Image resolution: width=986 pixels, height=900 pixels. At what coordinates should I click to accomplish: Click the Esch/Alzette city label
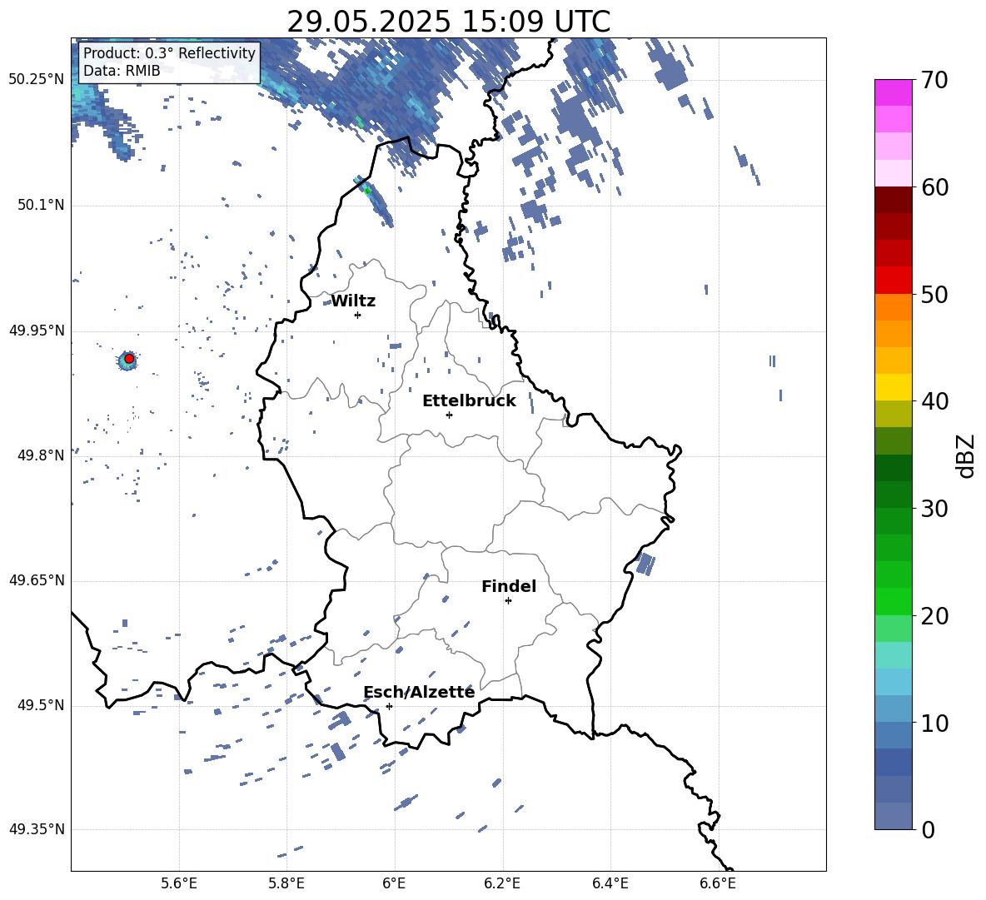419,693
